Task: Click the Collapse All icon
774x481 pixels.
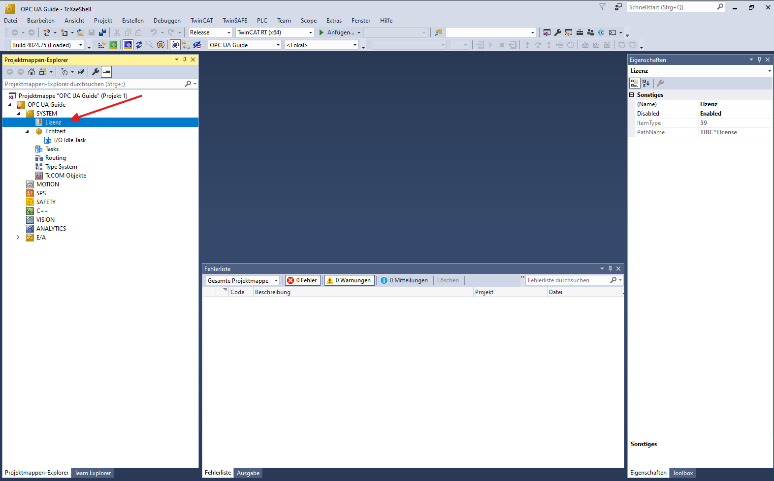Action: (x=81, y=72)
